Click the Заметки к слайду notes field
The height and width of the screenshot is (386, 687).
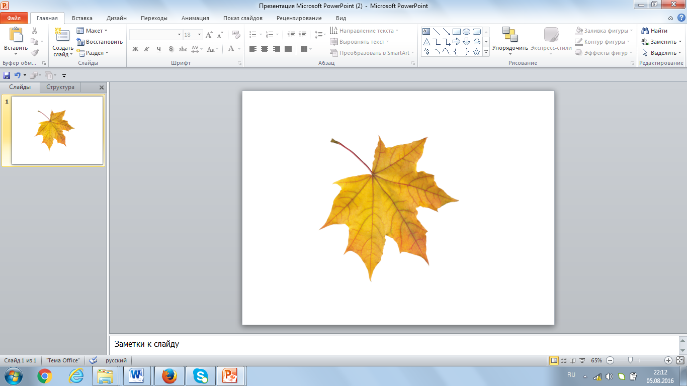(x=394, y=345)
